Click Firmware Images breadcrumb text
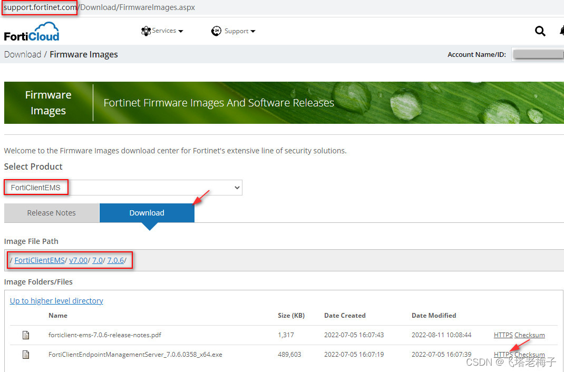 84,54
